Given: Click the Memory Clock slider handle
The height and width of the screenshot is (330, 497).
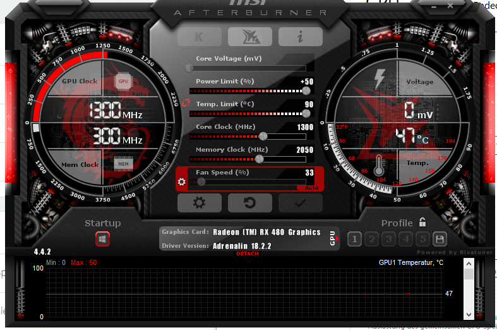Looking at the screenshot, I should (x=260, y=159).
